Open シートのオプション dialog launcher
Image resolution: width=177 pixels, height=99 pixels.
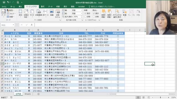tap(99, 20)
